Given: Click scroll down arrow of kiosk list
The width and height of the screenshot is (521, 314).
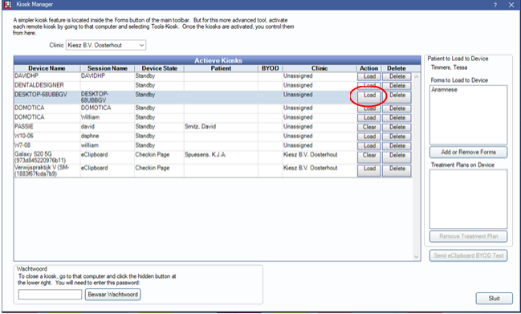Looking at the screenshot, I should [x=417, y=256].
